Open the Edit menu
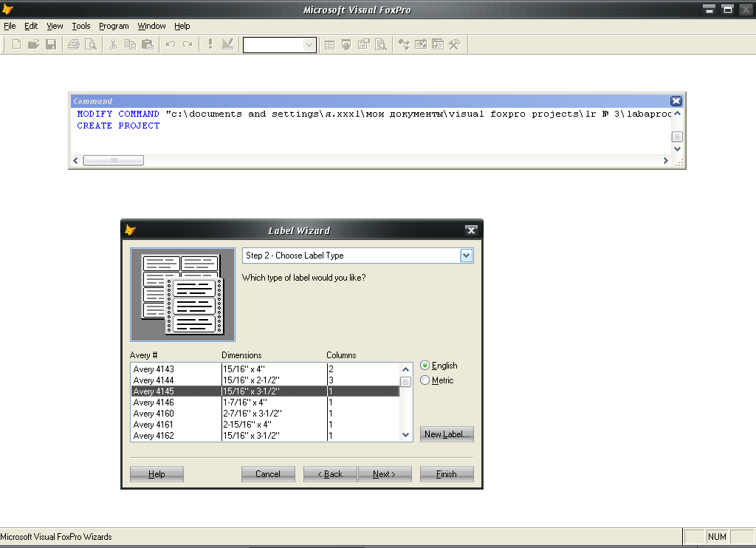 [x=31, y=26]
